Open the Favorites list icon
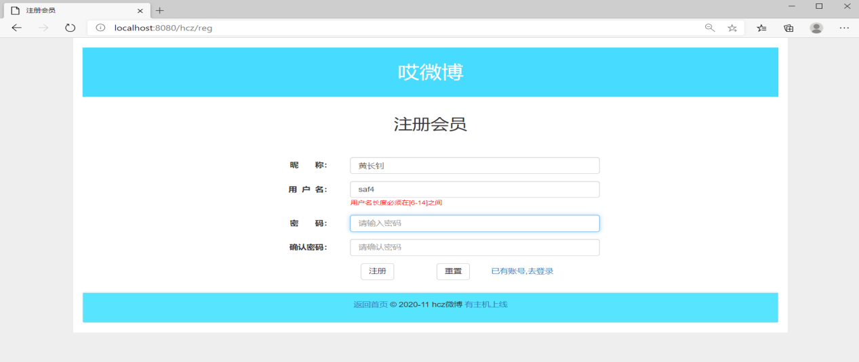 point(762,28)
